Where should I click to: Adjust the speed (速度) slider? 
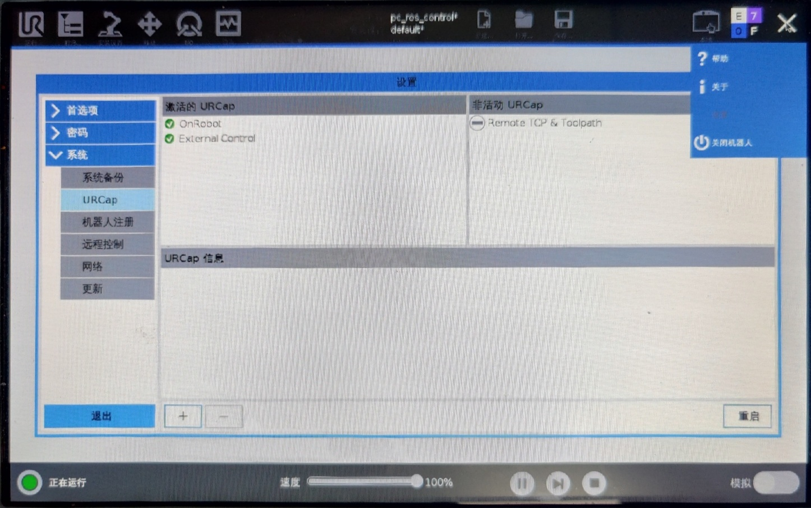pyautogui.click(x=365, y=482)
